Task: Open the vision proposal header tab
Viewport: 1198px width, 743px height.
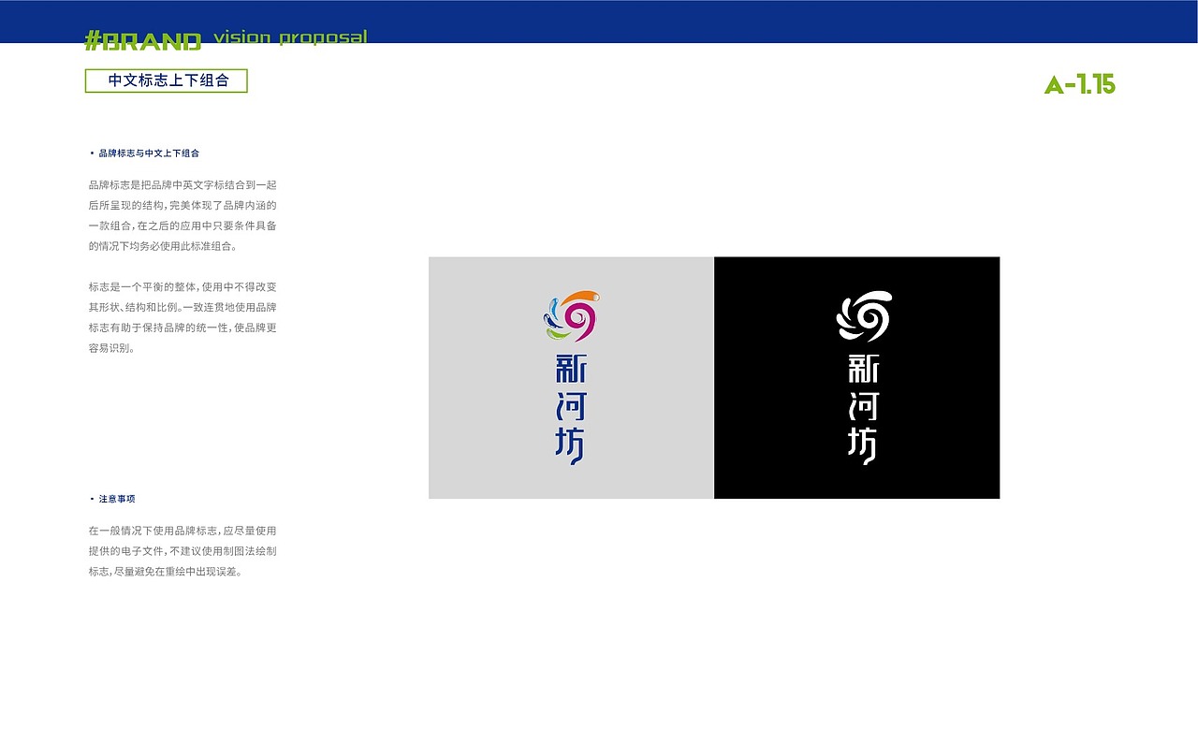Action: (290, 37)
